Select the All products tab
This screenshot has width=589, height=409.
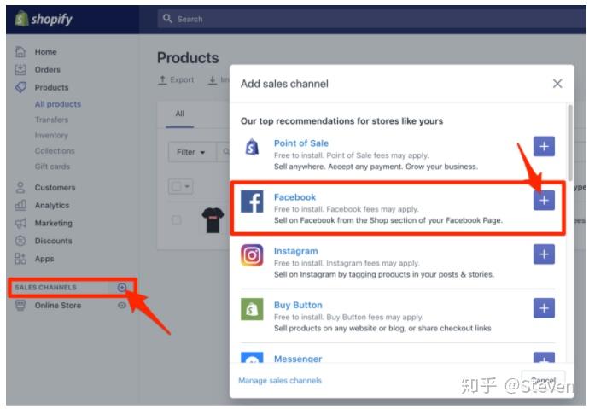180,114
